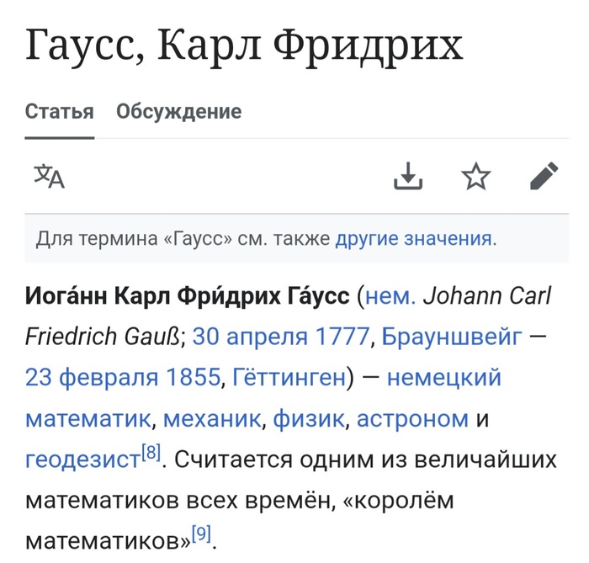The height and width of the screenshot is (563, 589).
Task: Click the pencil edit icon
Action: pos(544,176)
